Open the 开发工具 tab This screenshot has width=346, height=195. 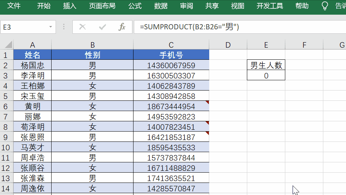[270, 6]
